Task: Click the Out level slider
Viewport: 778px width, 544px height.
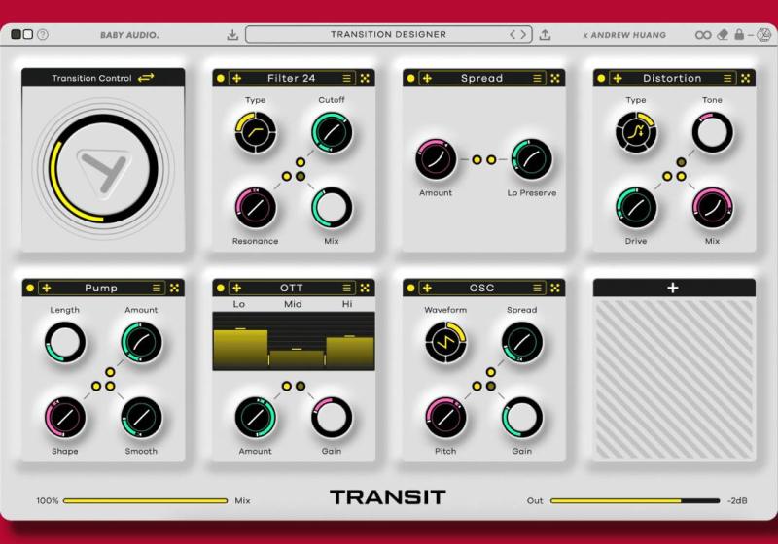Action: point(635,501)
